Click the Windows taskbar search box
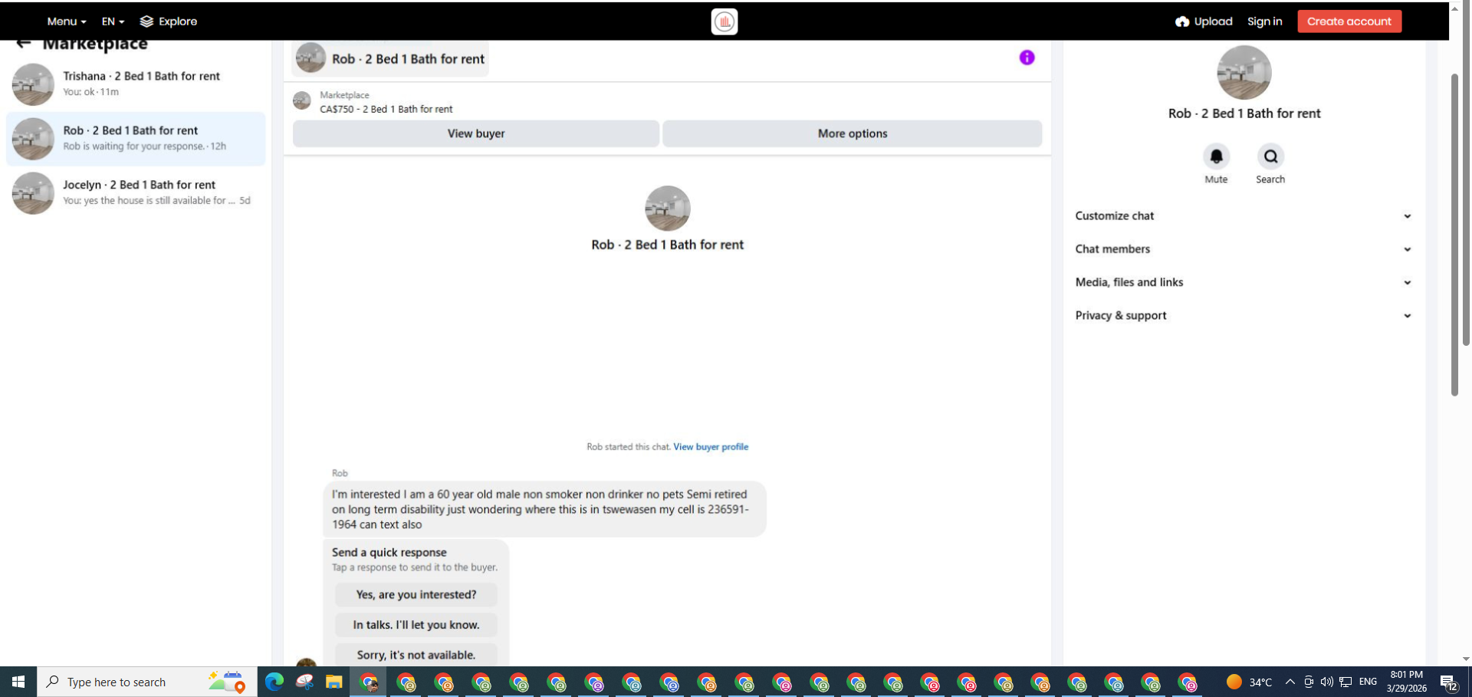 tap(147, 682)
